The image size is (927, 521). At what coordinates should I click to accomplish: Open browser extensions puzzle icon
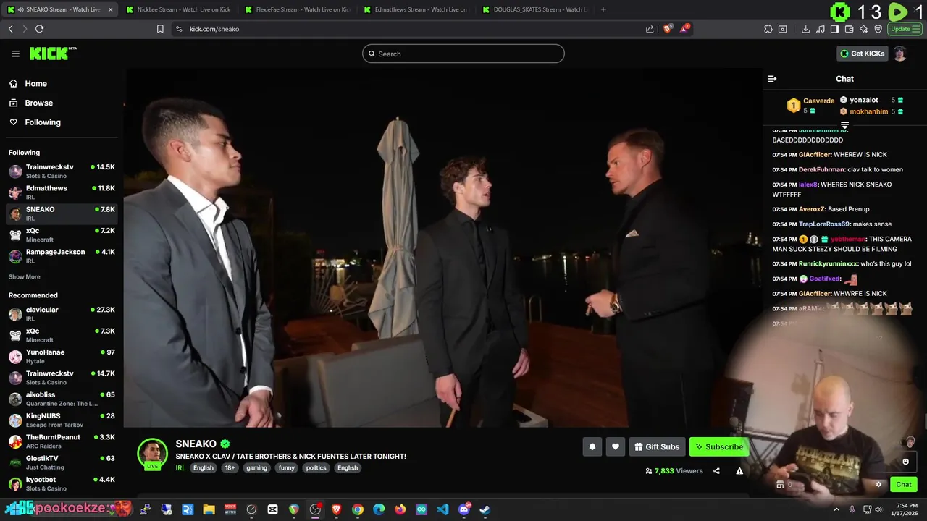768,29
